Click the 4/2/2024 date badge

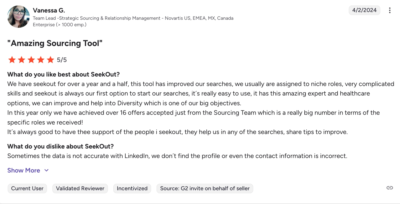coord(364,10)
